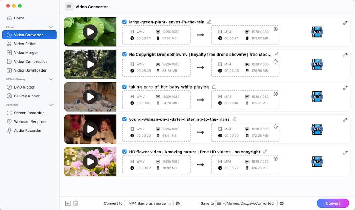The image size is (355, 210).
Task: Open Webcam Recorder from sidebar
Action: click(29, 121)
